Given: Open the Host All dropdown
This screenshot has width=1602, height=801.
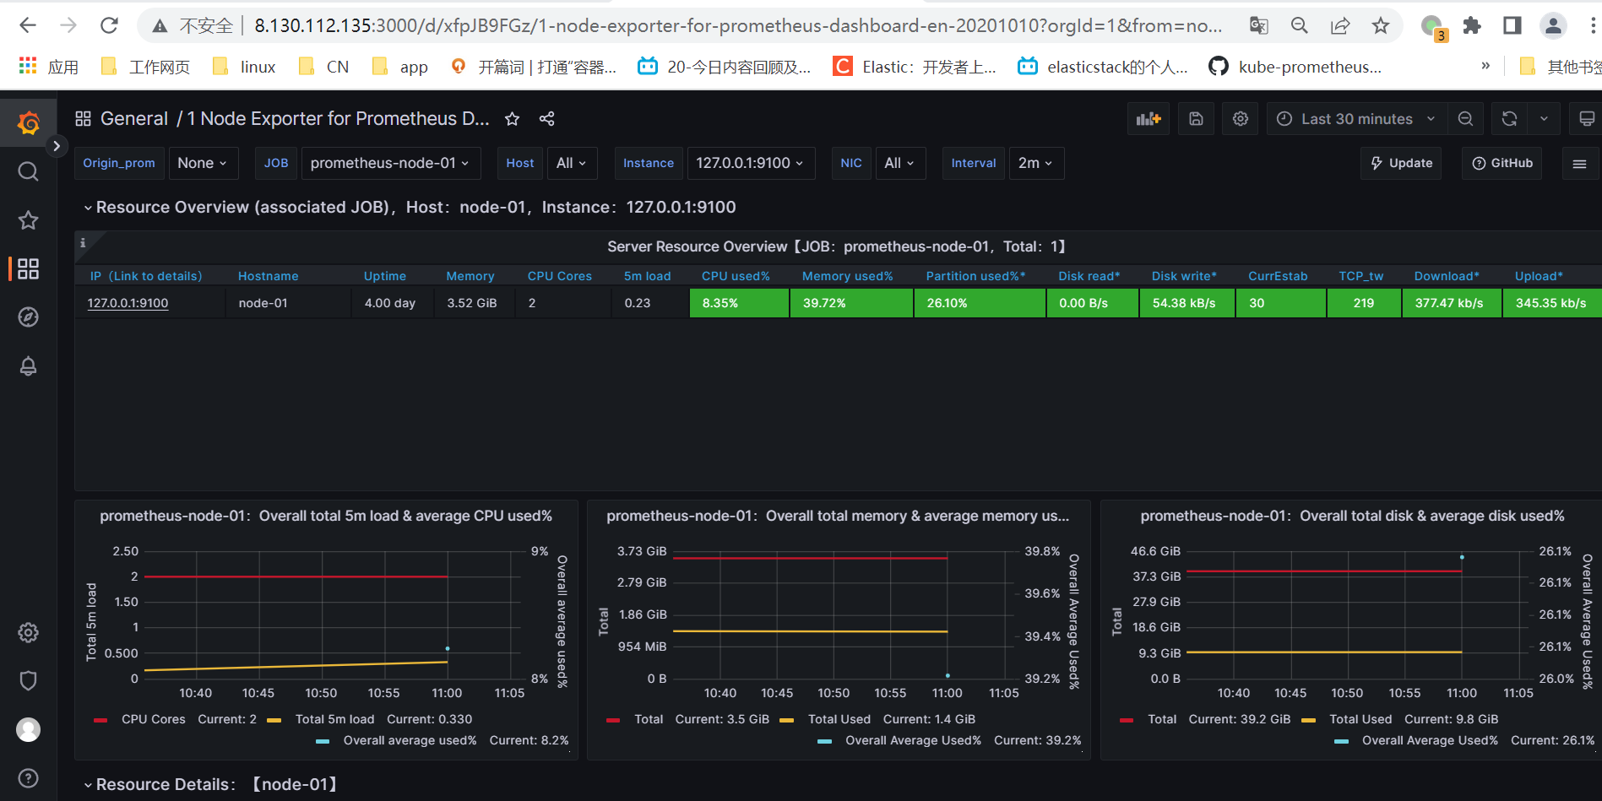Looking at the screenshot, I should click(x=572, y=163).
